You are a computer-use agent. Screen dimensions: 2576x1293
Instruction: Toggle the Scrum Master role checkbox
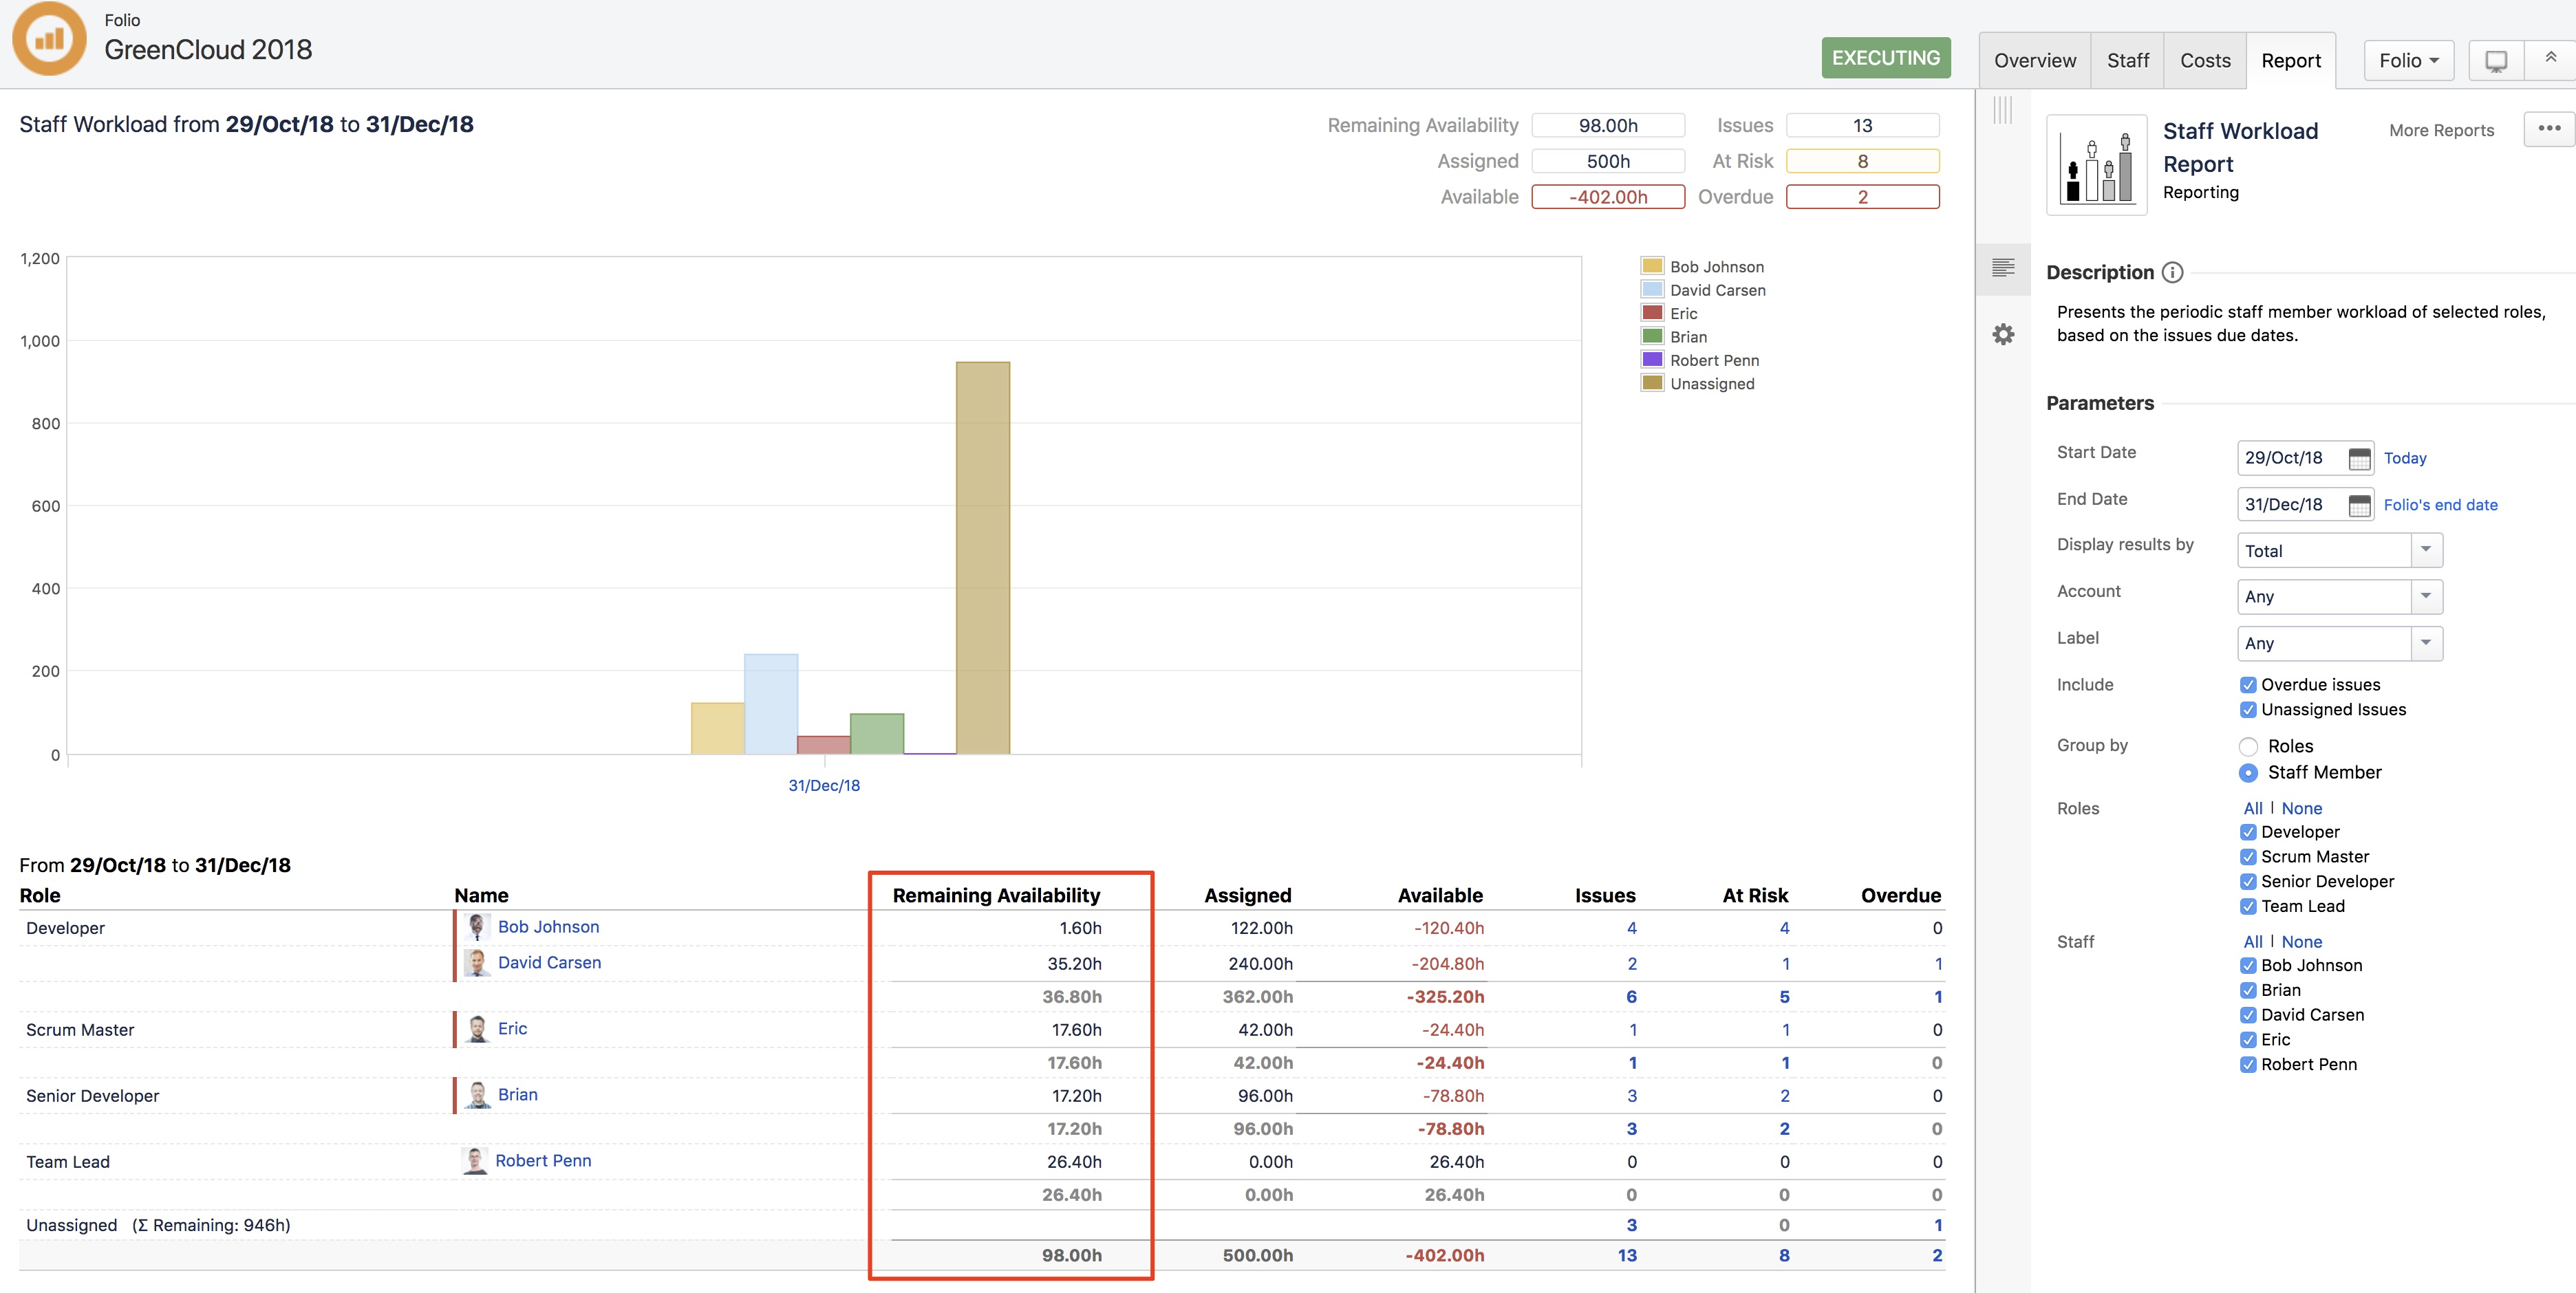(2248, 858)
